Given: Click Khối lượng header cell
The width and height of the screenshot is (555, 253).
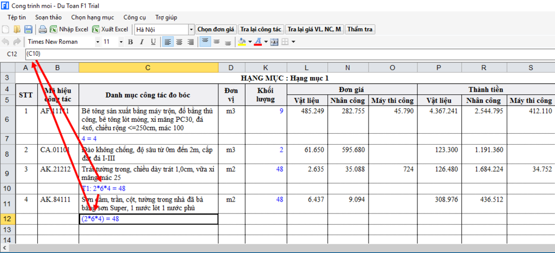Looking at the screenshot, I should (266, 95).
